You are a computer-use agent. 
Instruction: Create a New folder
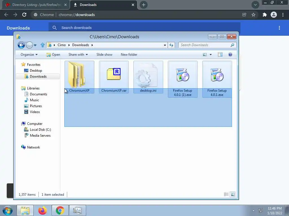point(129,55)
